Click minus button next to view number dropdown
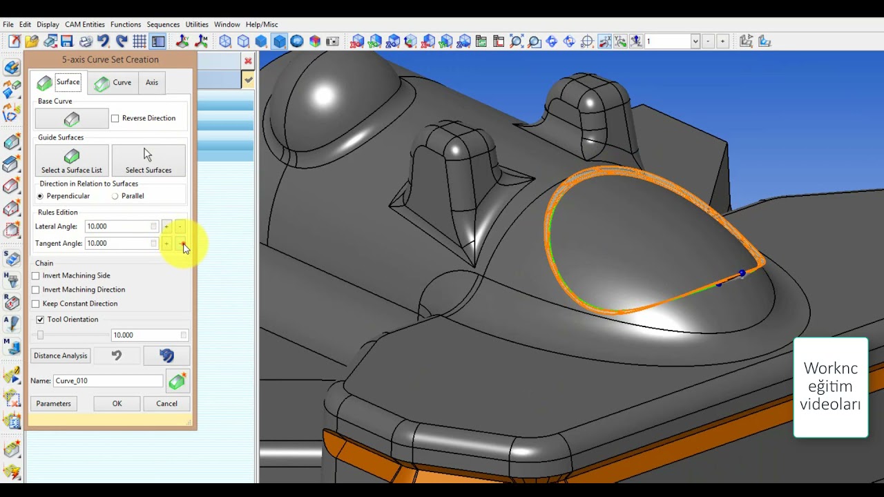This screenshot has width=884, height=497. [x=708, y=41]
